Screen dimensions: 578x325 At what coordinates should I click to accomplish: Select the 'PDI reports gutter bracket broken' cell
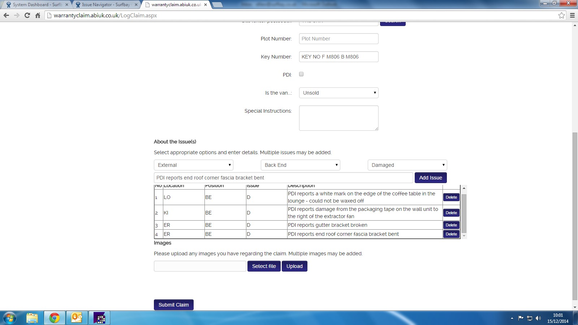365,225
